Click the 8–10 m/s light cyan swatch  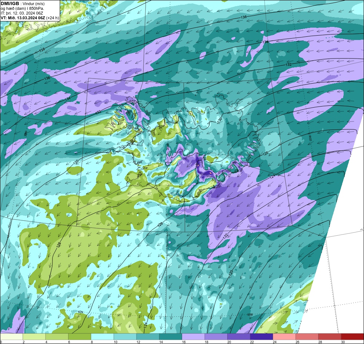tap(103, 337)
